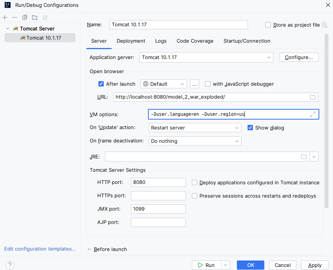Select Tomcat 10.1.17 in configuration tree

(x=40, y=38)
